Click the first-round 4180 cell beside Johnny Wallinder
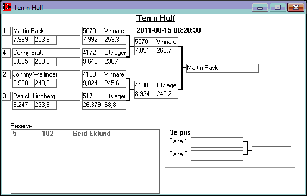 pos(93,74)
